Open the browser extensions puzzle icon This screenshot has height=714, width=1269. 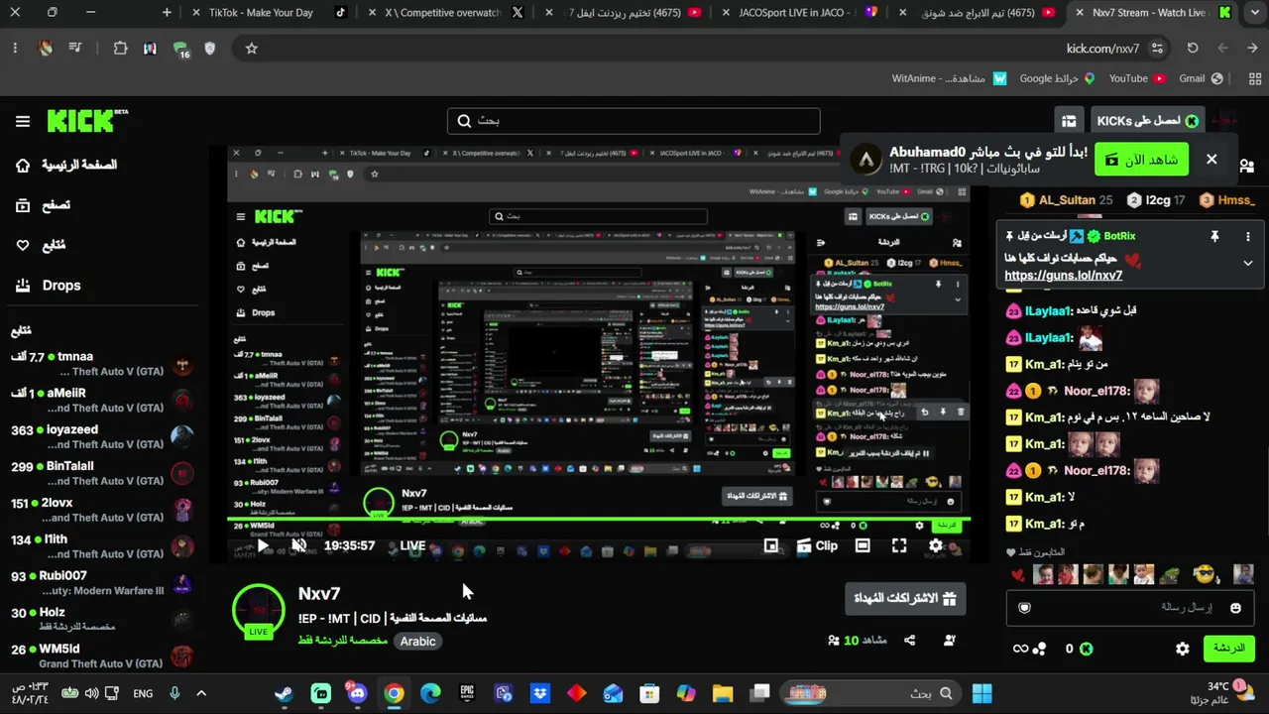120,48
